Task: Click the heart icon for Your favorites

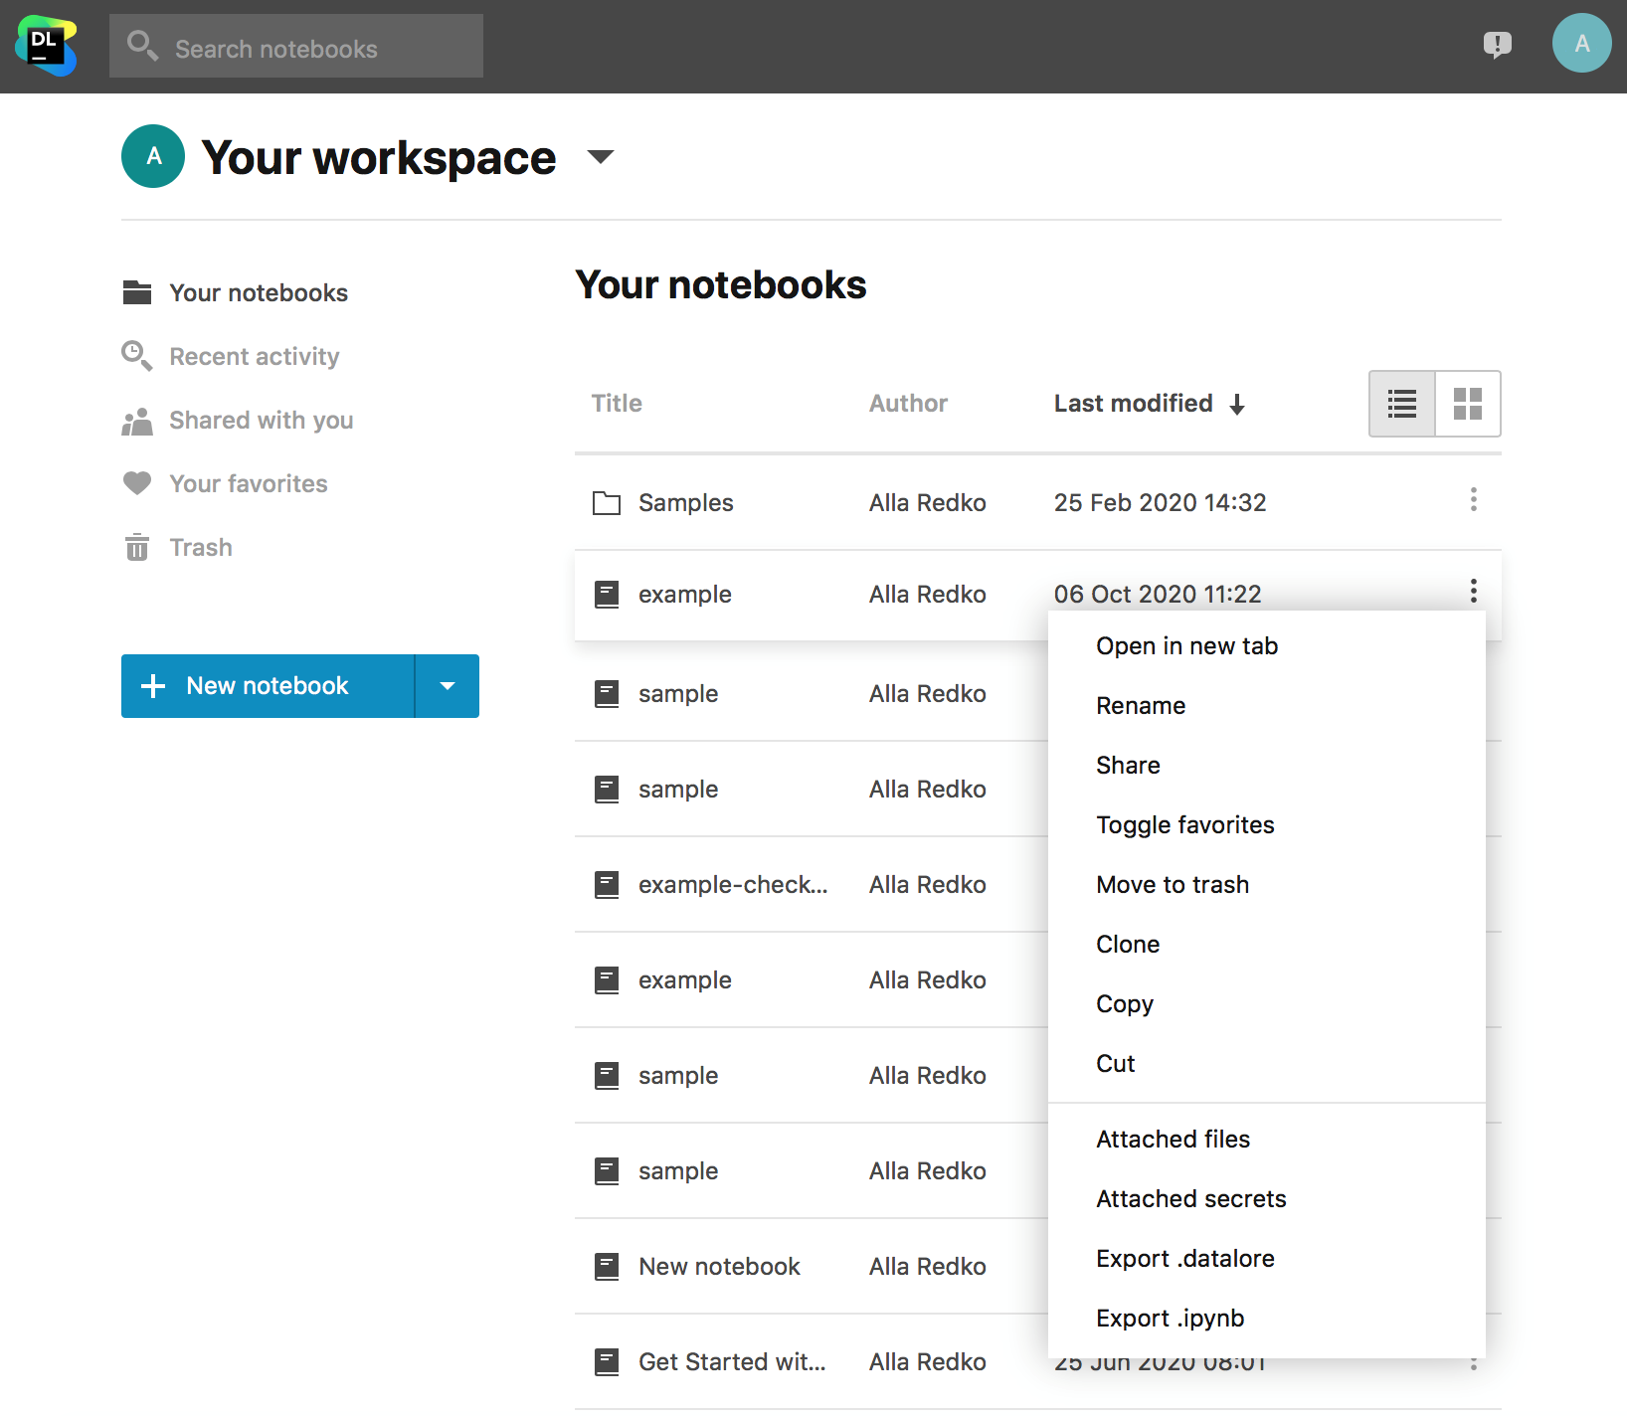Action: [x=137, y=483]
